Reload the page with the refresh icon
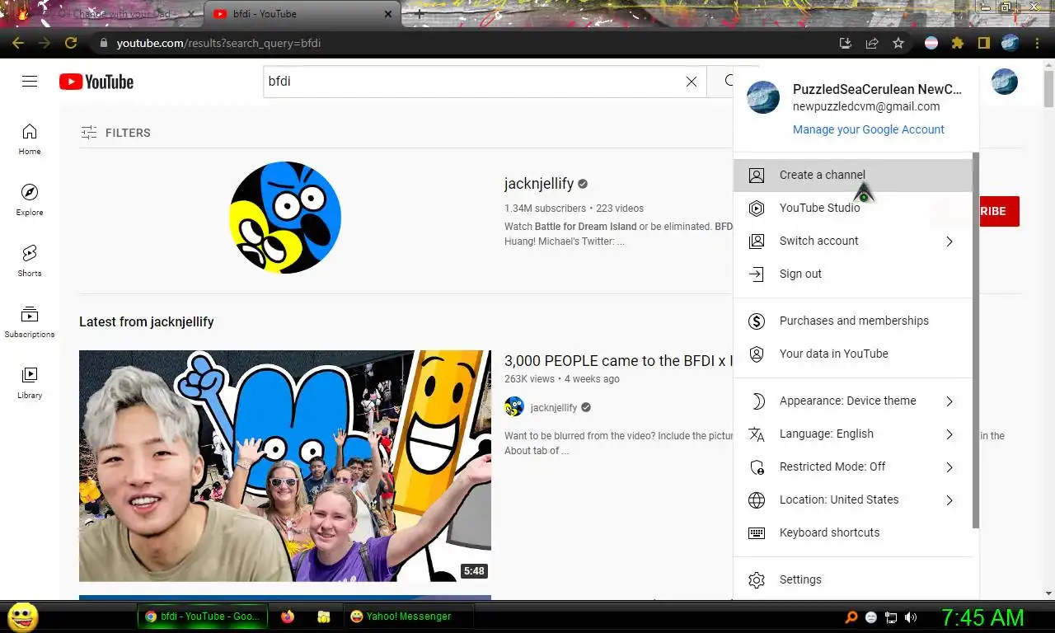The image size is (1055, 633). click(x=71, y=43)
